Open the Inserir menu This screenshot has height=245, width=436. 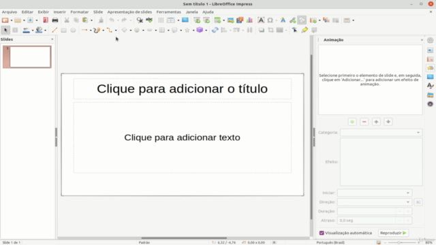60,12
